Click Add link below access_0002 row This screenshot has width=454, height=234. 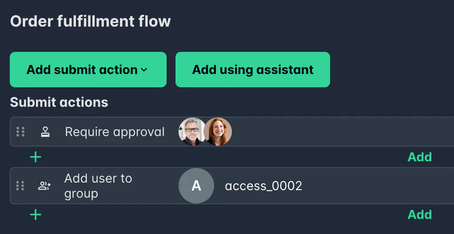click(419, 214)
